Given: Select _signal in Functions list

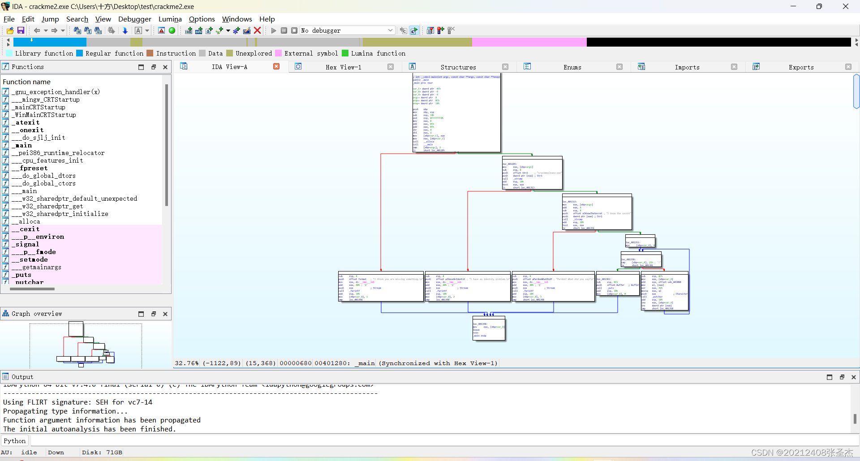Looking at the screenshot, I should click(x=25, y=244).
